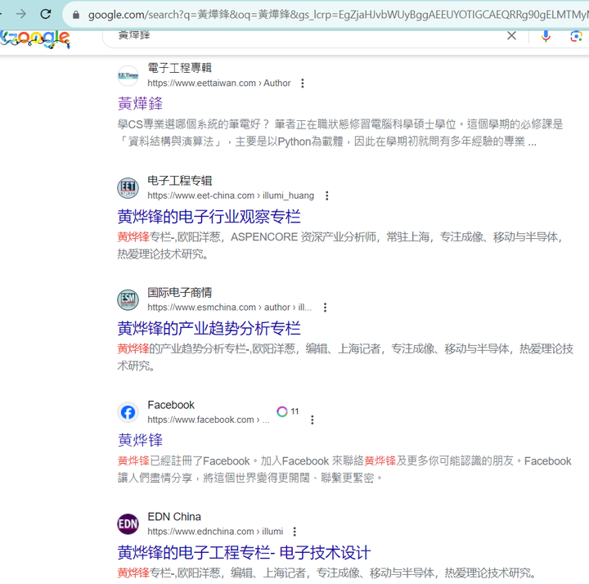Click the ESM favicon of esmchina result

[x=128, y=299]
